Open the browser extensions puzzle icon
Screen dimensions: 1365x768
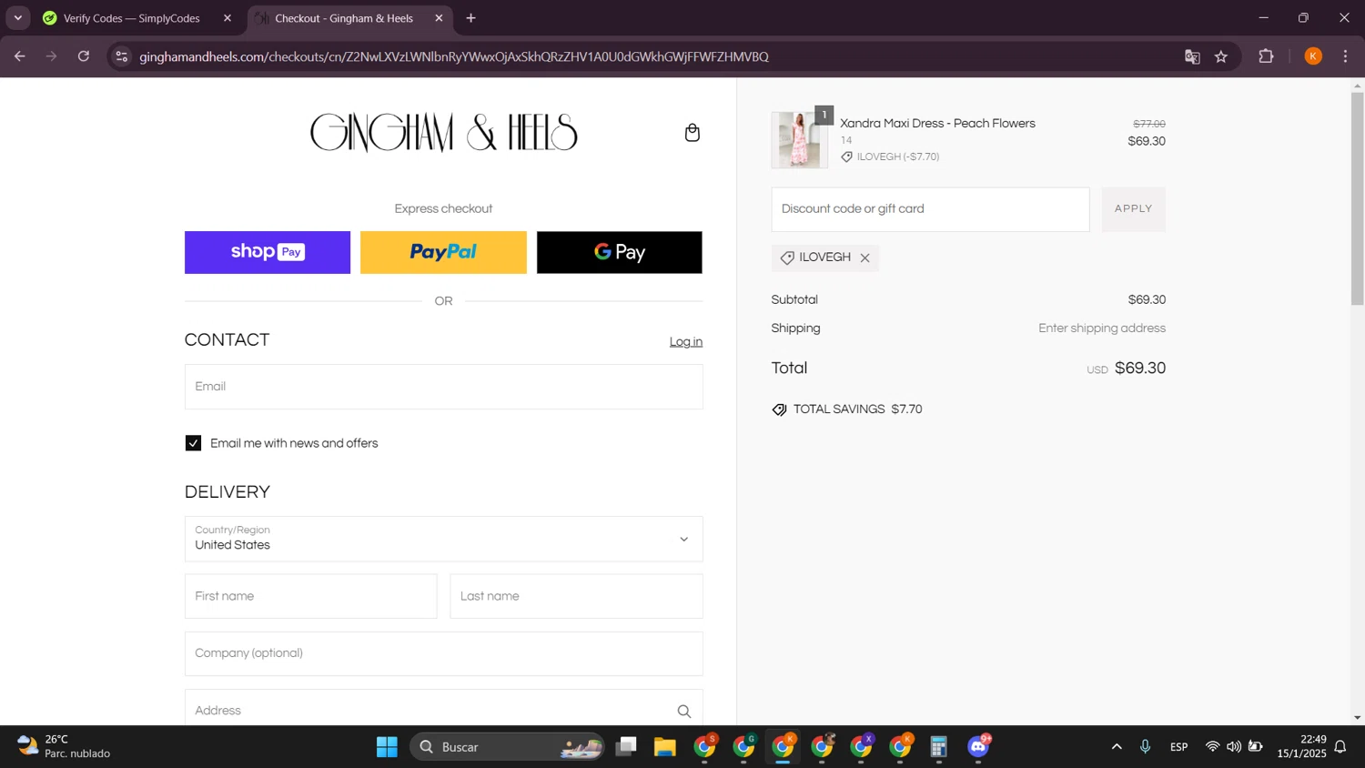tap(1266, 56)
